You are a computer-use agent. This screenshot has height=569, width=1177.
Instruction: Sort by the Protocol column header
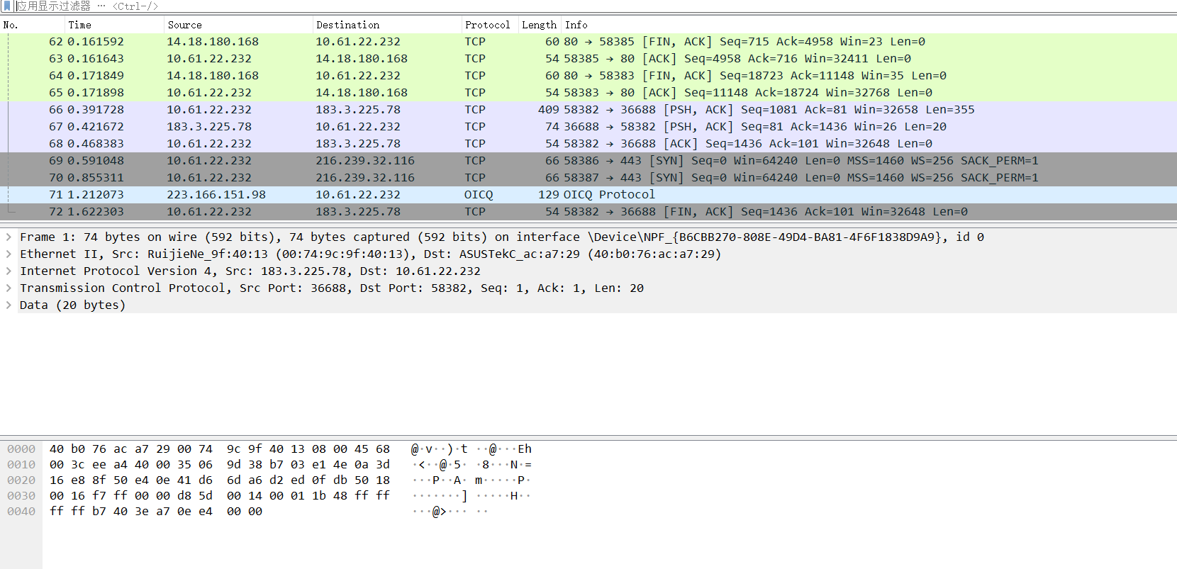pos(490,25)
